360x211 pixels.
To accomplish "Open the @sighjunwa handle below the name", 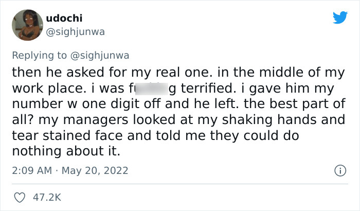I will pyautogui.click(x=75, y=31).
